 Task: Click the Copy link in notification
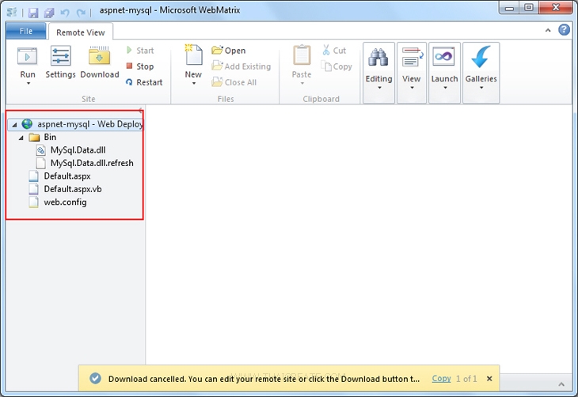point(441,379)
